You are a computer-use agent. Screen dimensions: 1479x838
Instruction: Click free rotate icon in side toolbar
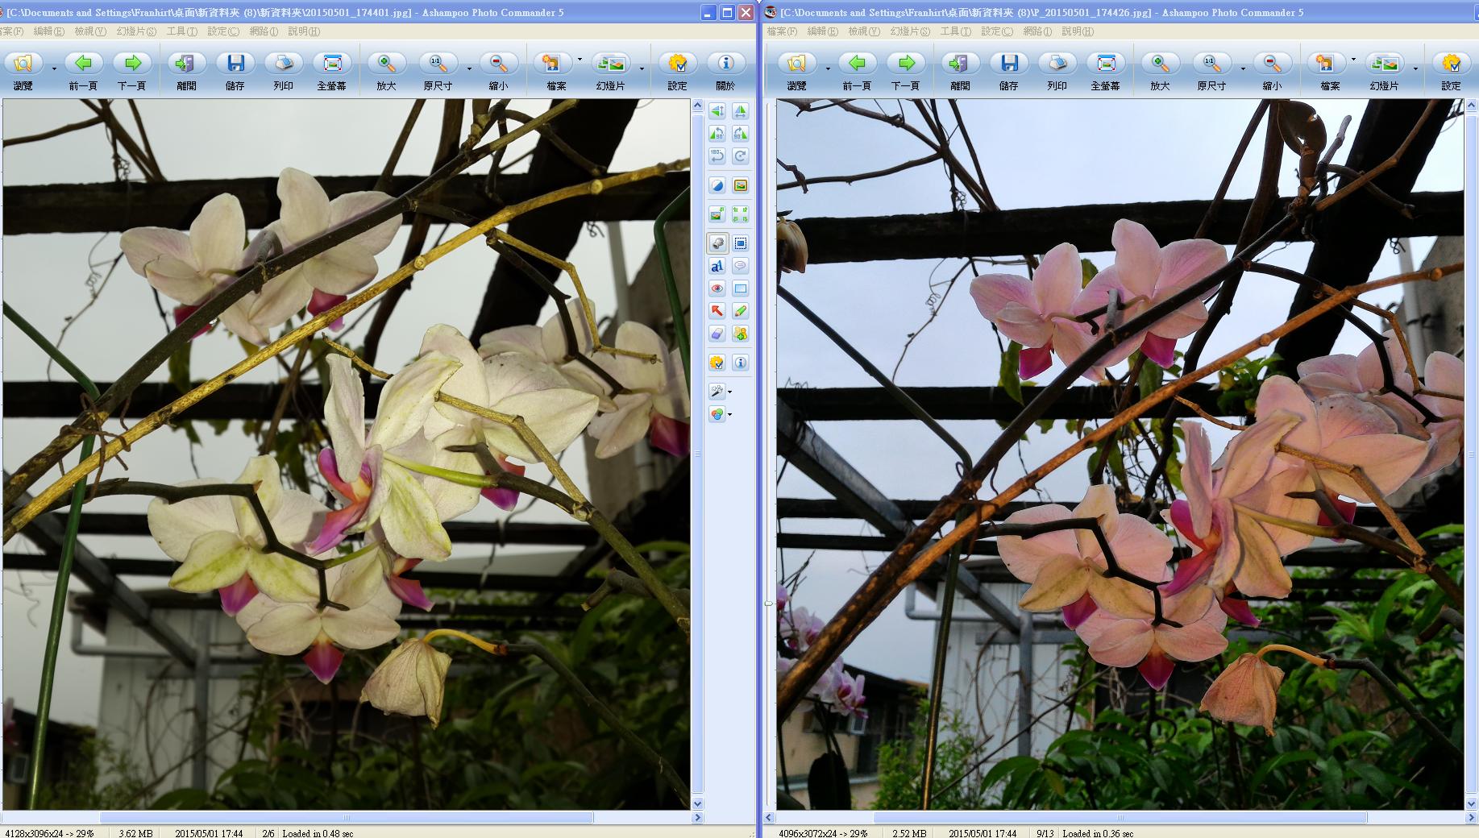pos(740,156)
